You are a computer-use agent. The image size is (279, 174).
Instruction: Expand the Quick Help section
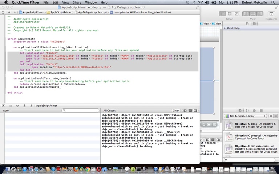click(225, 28)
